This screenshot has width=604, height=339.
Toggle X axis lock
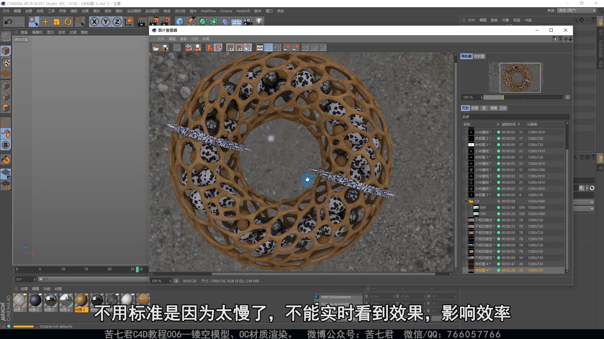94,22
